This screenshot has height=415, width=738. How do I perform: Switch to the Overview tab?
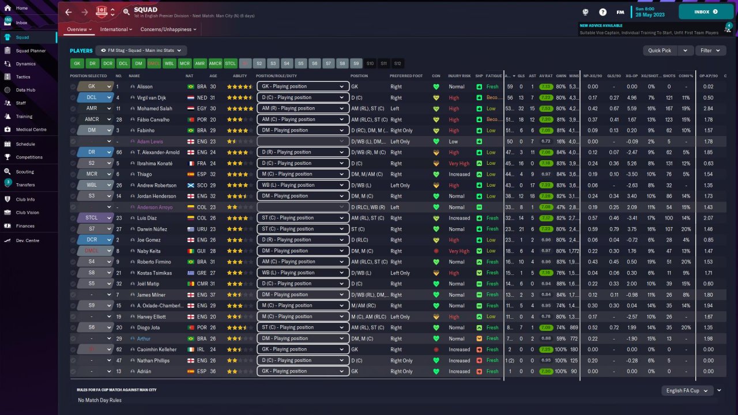pos(79,29)
